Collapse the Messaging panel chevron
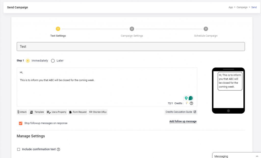The image size is (261, 158). pyautogui.click(x=257, y=156)
